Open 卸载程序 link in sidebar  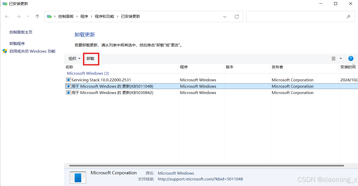[17, 44]
